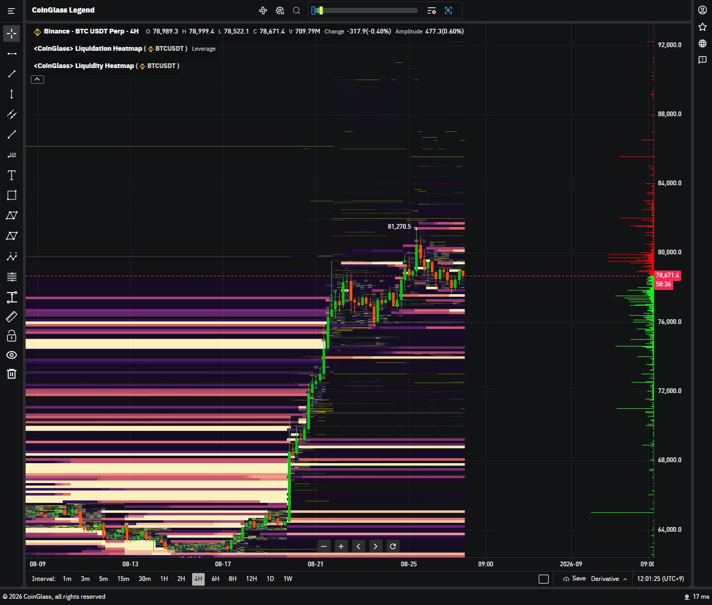The width and height of the screenshot is (712, 605).
Task: Shift chart right with arrow button
Action: pos(375,546)
